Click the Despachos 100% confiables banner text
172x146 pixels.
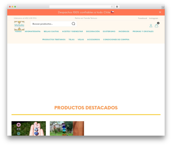coord(86,12)
